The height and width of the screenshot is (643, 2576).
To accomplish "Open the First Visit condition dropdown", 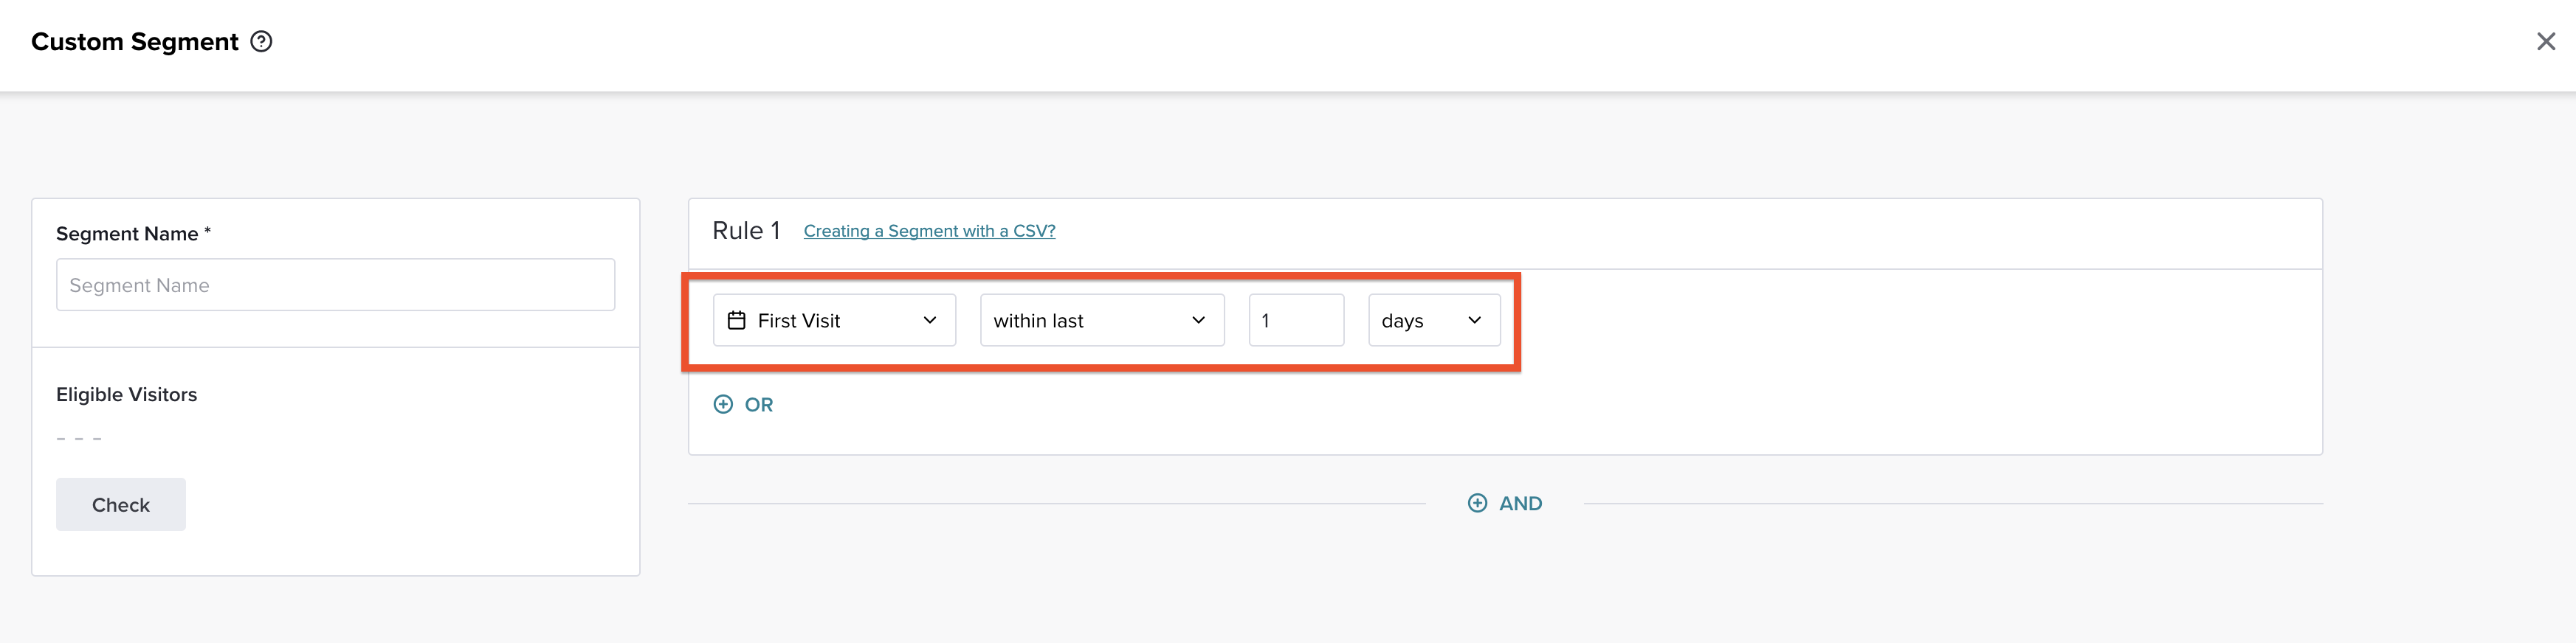I will pos(834,321).
